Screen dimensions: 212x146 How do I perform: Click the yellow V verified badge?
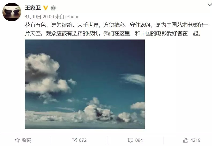pyautogui.click(x=46, y=8)
